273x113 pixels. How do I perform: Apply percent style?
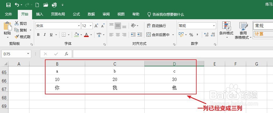191,35
